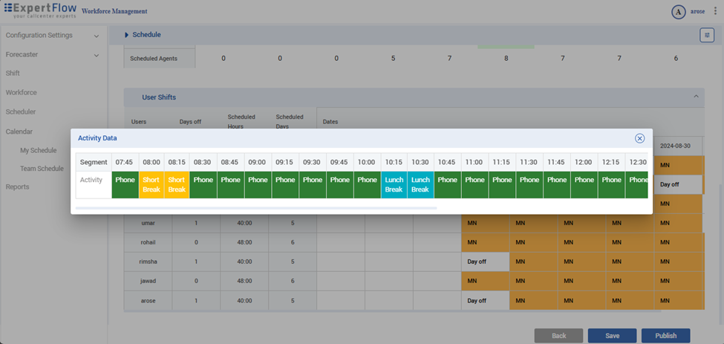Viewport: 724px width, 344px height.
Task: Select the 10:15 Lunch Break activity cell
Action: coord(394,185)
